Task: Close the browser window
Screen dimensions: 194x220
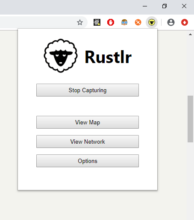Action: pyautogui.click(x=184, y=6)
